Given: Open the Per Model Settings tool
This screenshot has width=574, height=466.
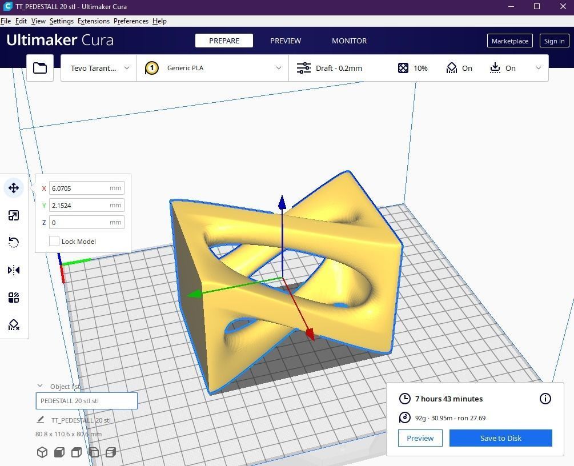Looking at the screenshot, I should (x=14, y=297).
